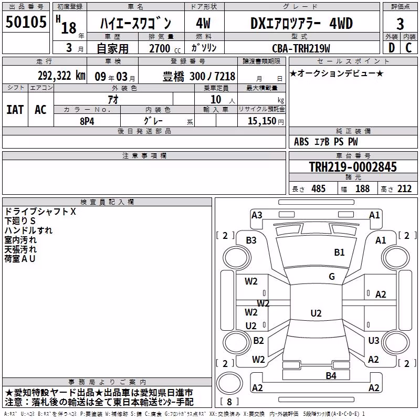
Task: Click the height value 212
Action: coord(404,188)
